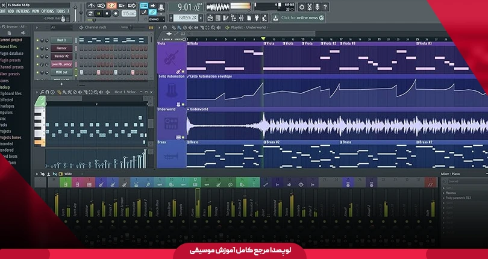
Task: Select mixer track 12 Piano
Action: pyautogui.click(x=195, y=182)
